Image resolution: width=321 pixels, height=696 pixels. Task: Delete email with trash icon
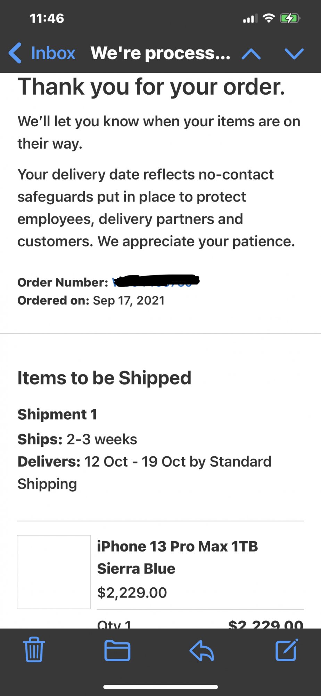point(34,649)
